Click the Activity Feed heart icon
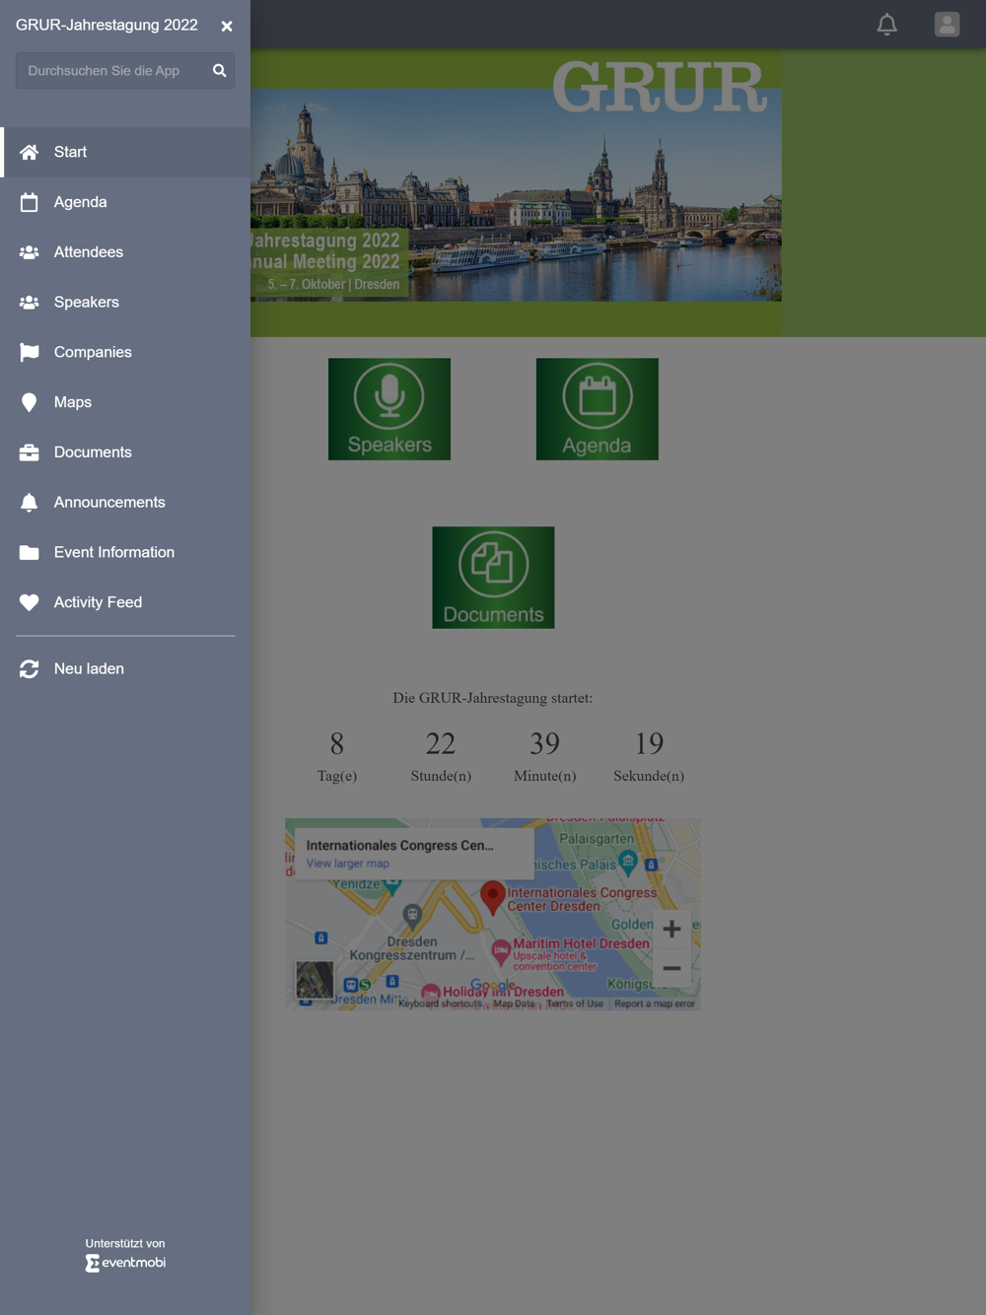The width and height of the screenshot is (986, 1315). (x=30, y=602)
